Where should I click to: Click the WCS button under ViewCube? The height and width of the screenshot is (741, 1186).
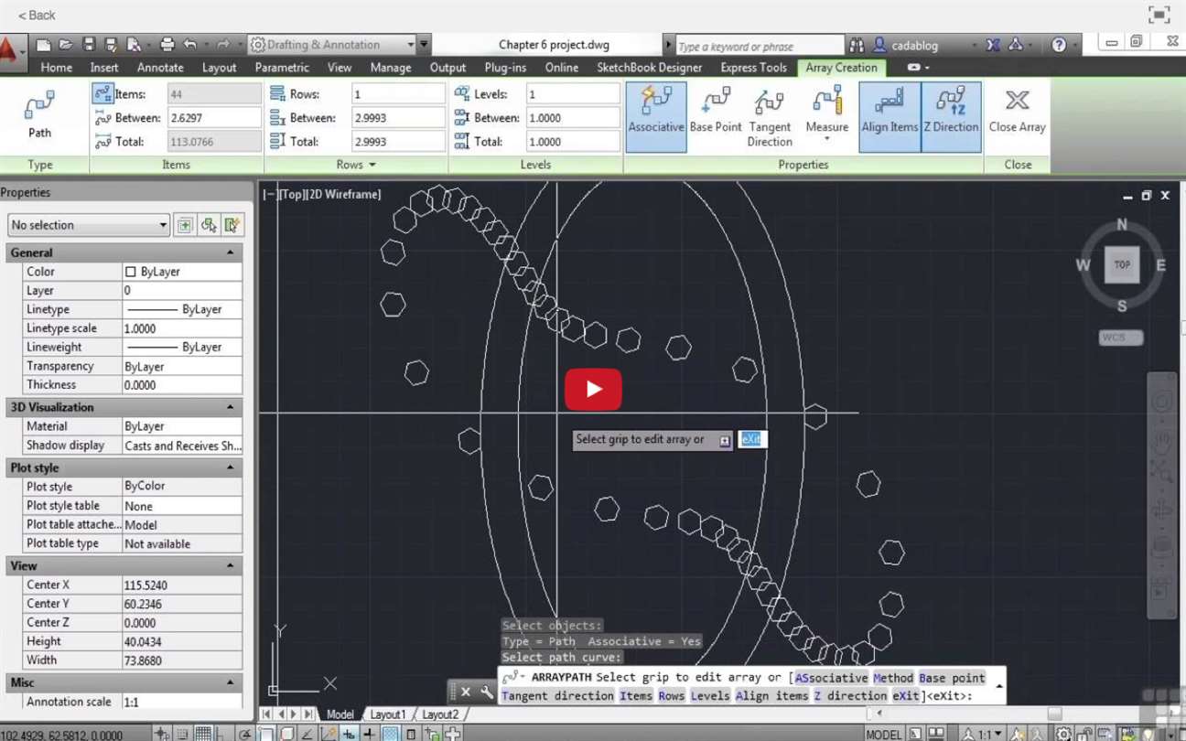click(1120, 338)
